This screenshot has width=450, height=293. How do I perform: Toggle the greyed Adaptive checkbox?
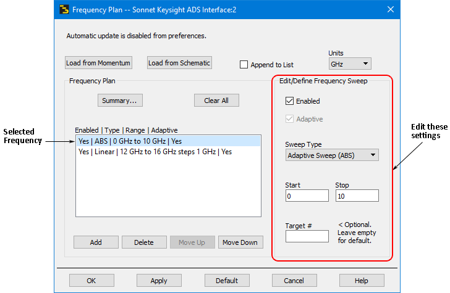pyautogui.click(x=289, y=119)
